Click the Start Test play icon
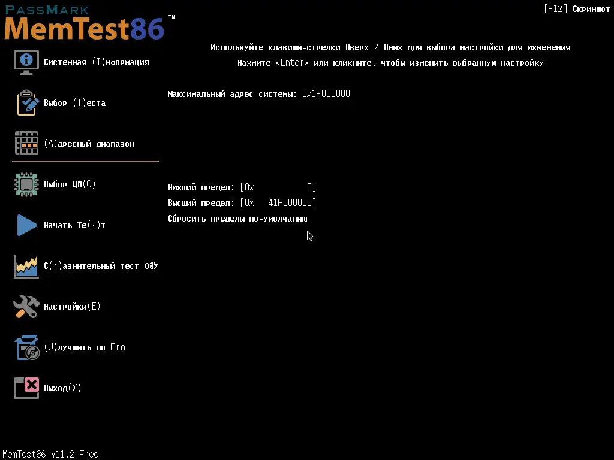The height and width of the screenshot is (460, 614). 26,225
